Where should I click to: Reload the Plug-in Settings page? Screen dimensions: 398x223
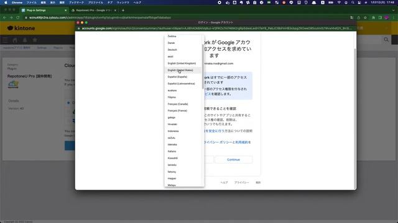[x=18, y=17]
